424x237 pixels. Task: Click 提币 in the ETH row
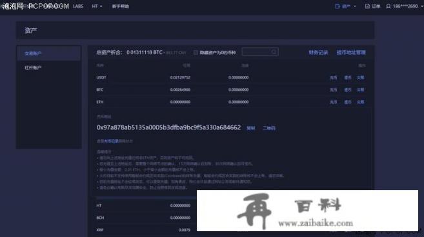pos(347,102)
